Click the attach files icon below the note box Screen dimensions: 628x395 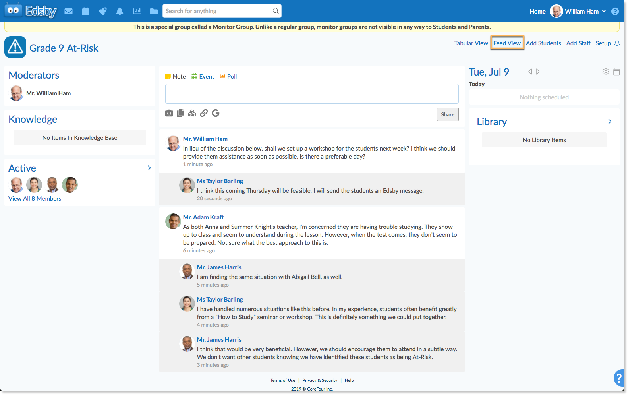coord(180,113)
